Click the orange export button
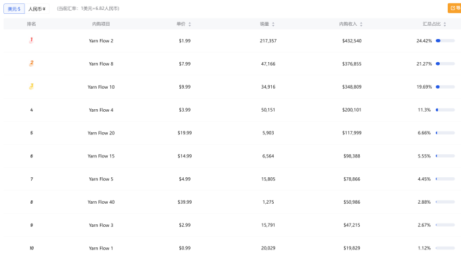 coord(454,8)
